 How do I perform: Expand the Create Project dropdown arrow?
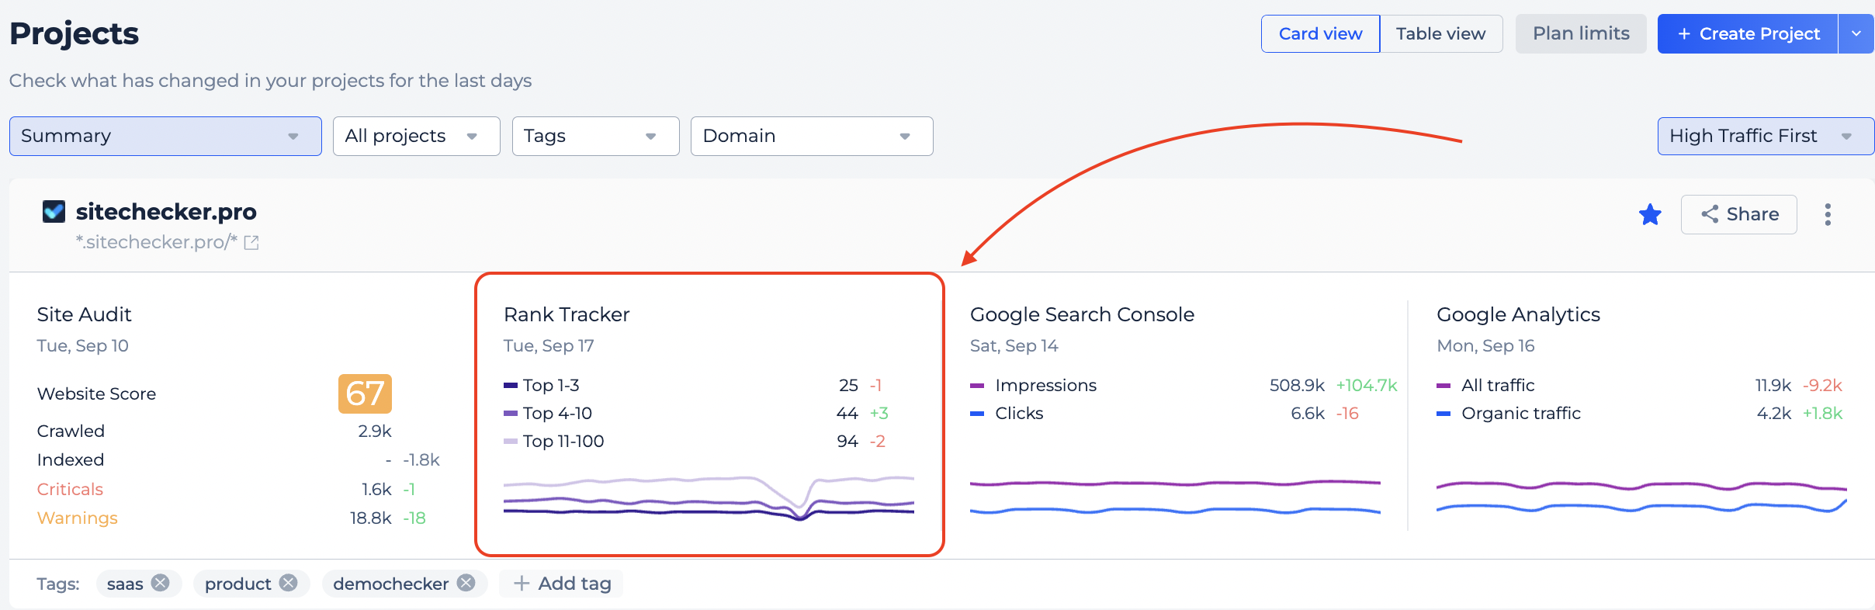pos(1856,33)
